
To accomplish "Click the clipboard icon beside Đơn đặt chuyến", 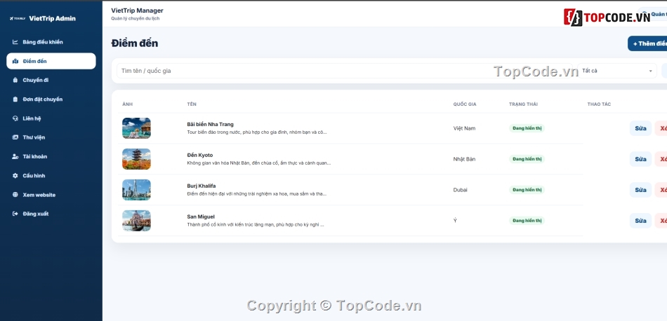I will pyautogui.click(x=15, y=100).
